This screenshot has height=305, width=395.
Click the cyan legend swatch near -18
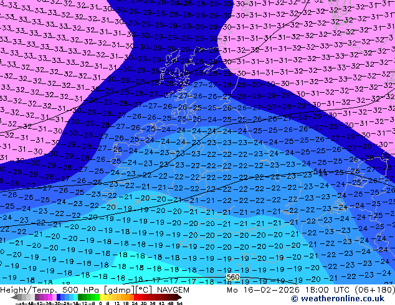(76, 297)
